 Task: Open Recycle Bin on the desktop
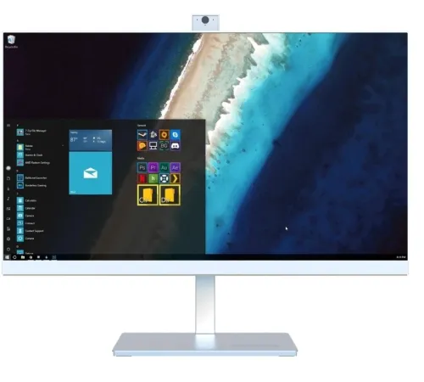click(x=11, y=42)
